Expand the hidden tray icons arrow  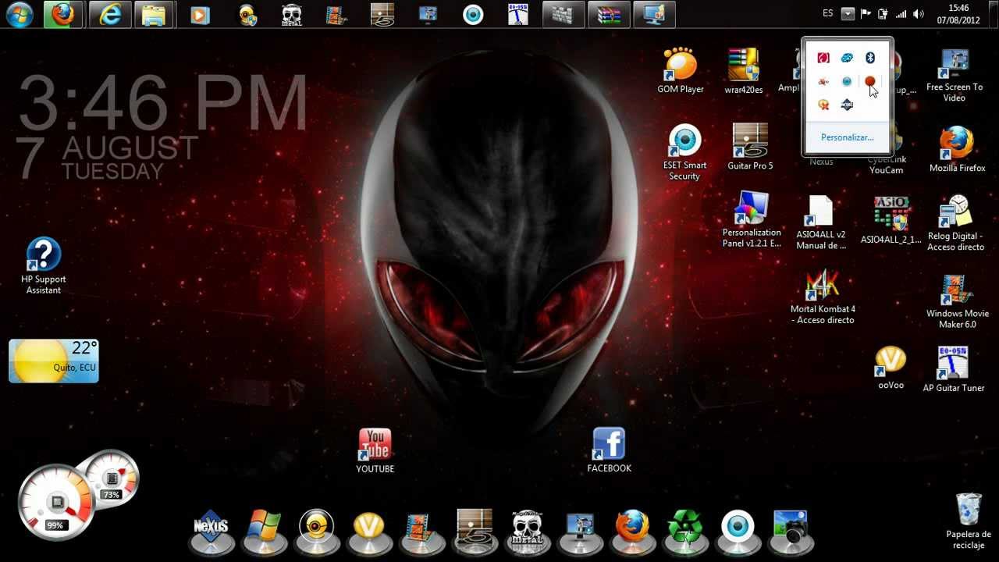click(848, 14)
